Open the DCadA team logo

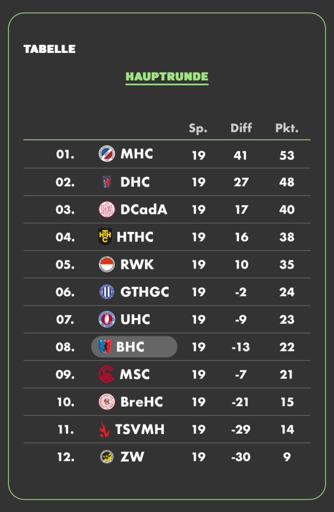[107, 209]
